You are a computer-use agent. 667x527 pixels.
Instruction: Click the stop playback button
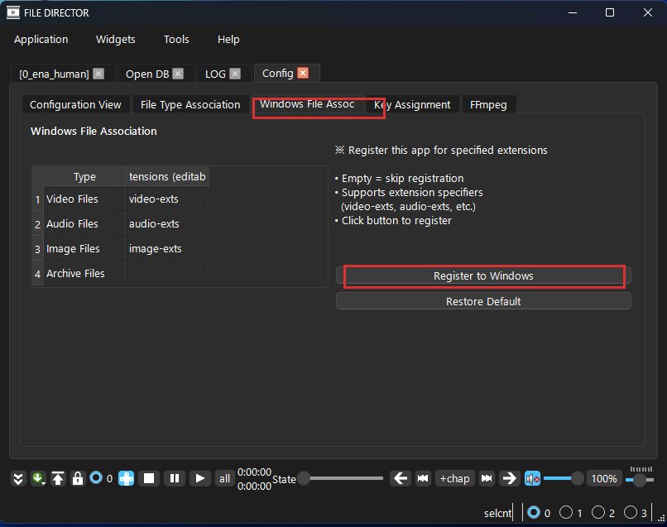149,478
